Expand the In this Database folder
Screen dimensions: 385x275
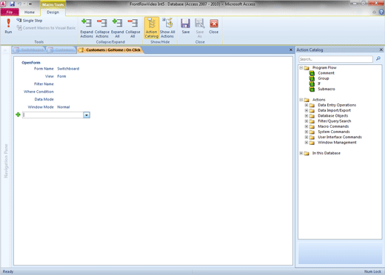coord(301,153)
